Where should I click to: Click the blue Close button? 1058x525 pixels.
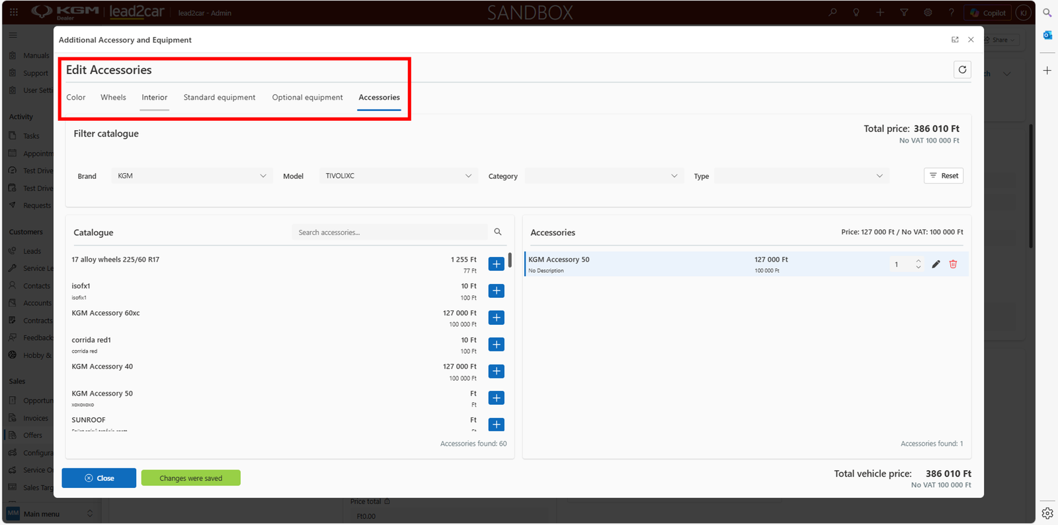[99, 478]
